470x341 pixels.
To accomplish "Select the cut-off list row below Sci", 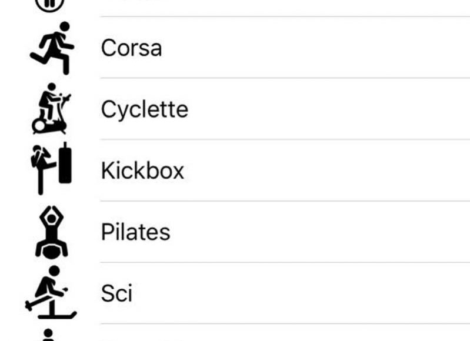I will tap(235, 333).
